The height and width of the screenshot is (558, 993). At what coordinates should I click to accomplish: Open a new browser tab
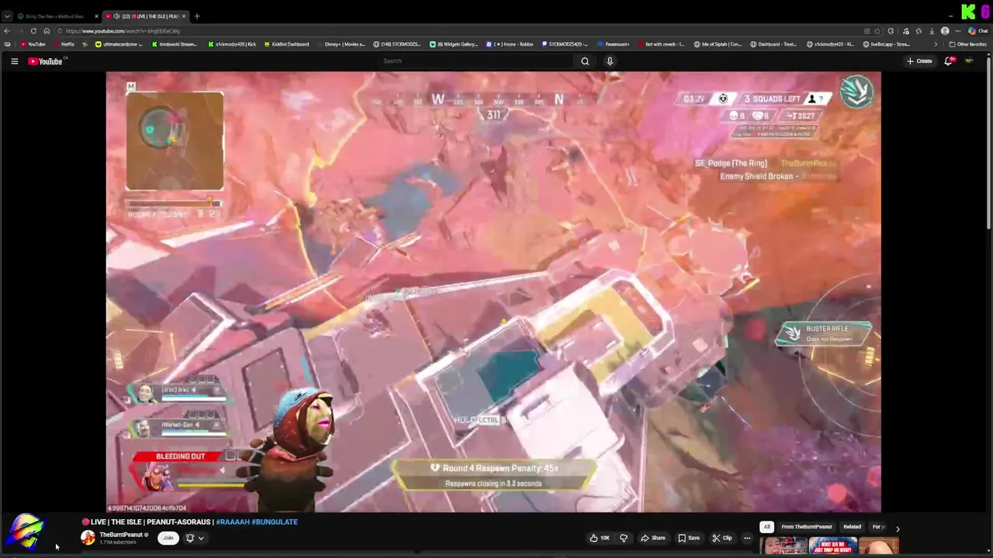197,16
